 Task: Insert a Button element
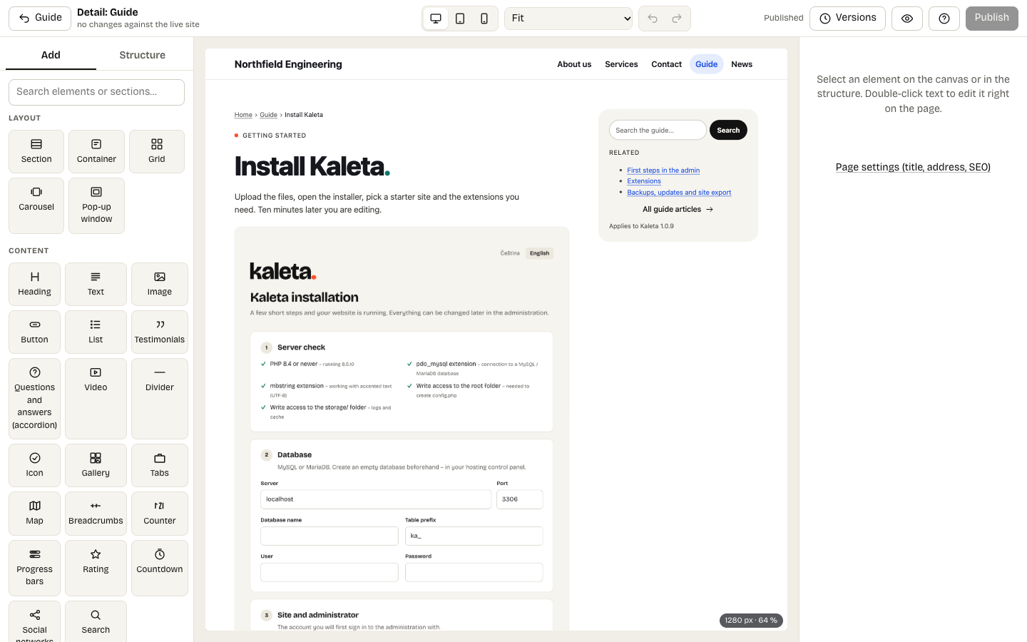pos(35,332)
